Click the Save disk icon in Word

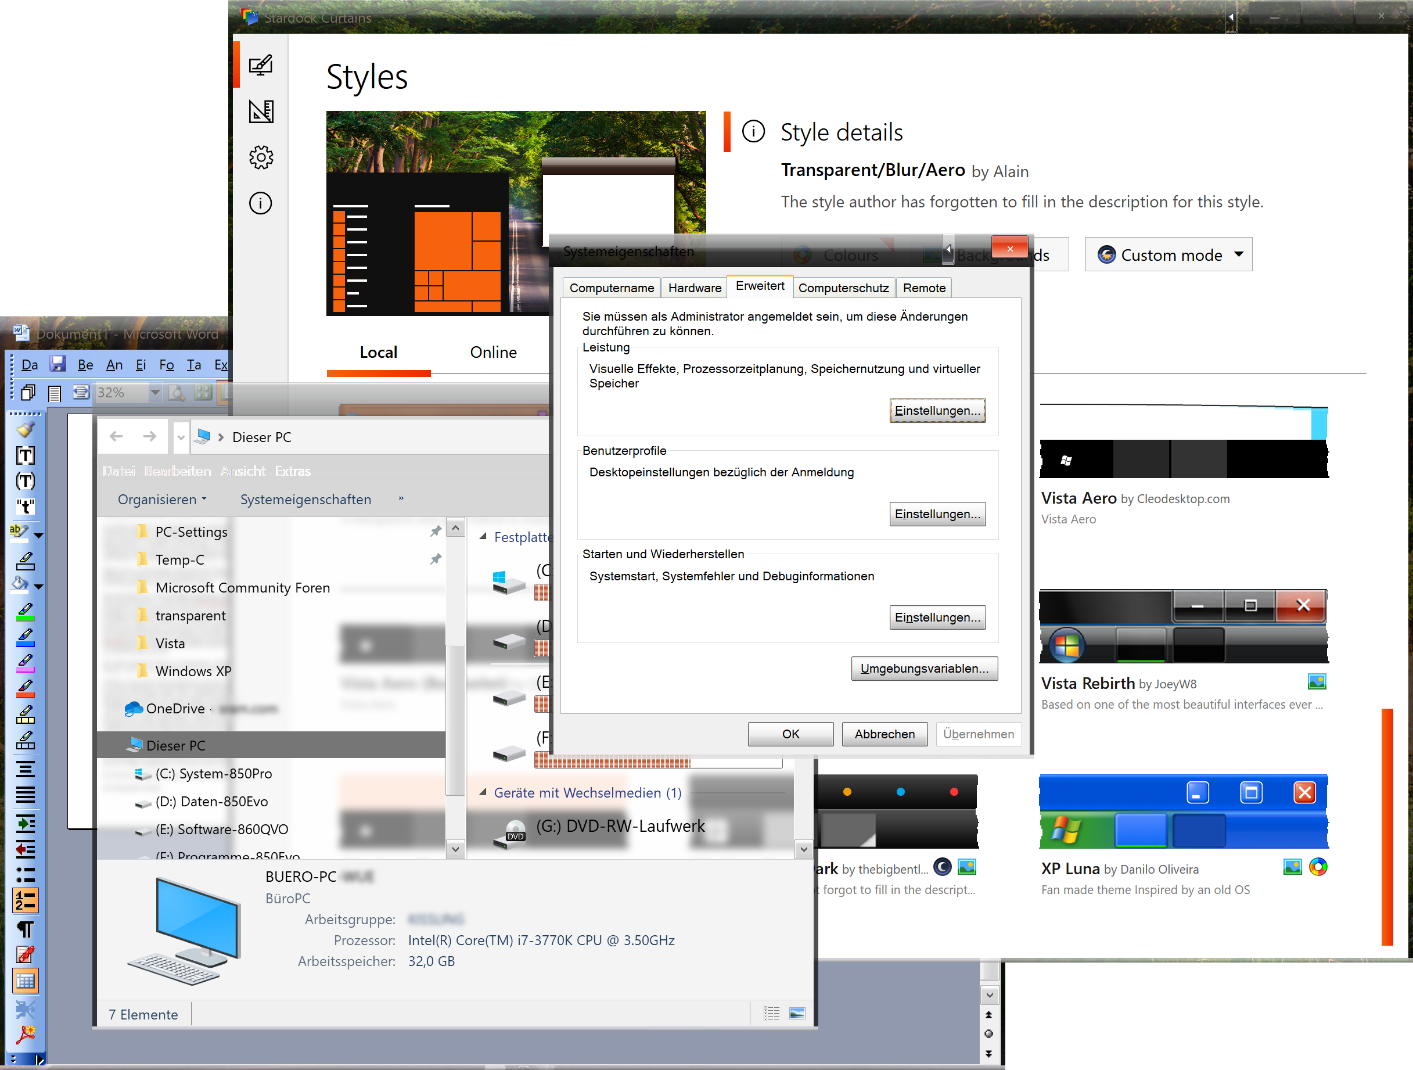click(x=57, y=364)
